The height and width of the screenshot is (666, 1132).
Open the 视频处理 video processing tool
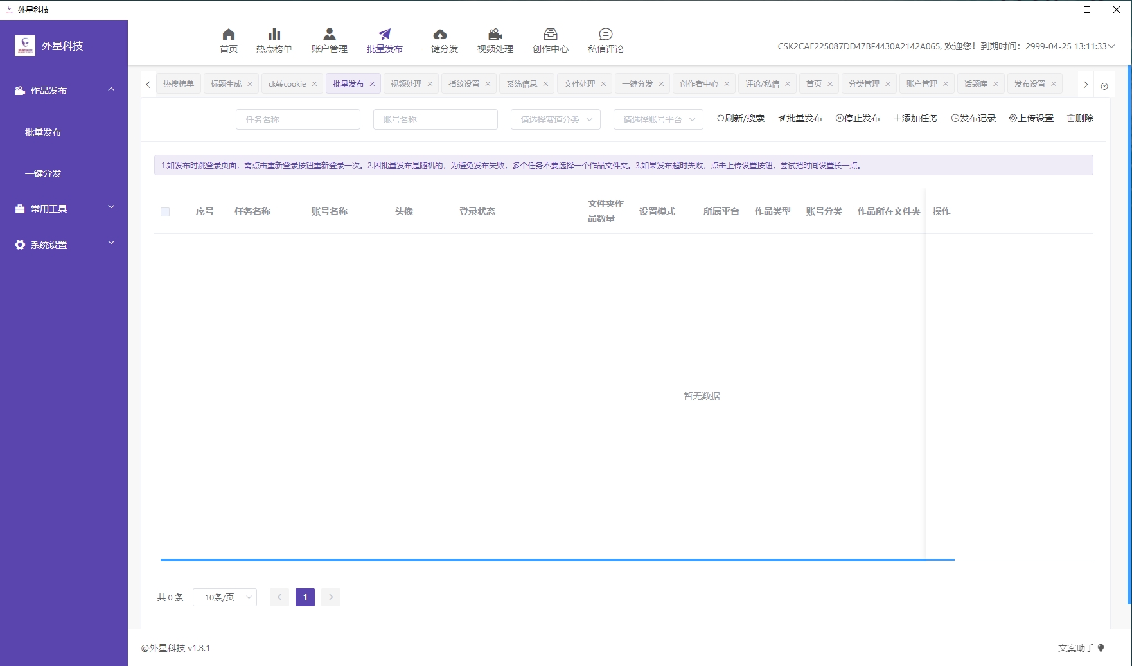tap(494, 40)
